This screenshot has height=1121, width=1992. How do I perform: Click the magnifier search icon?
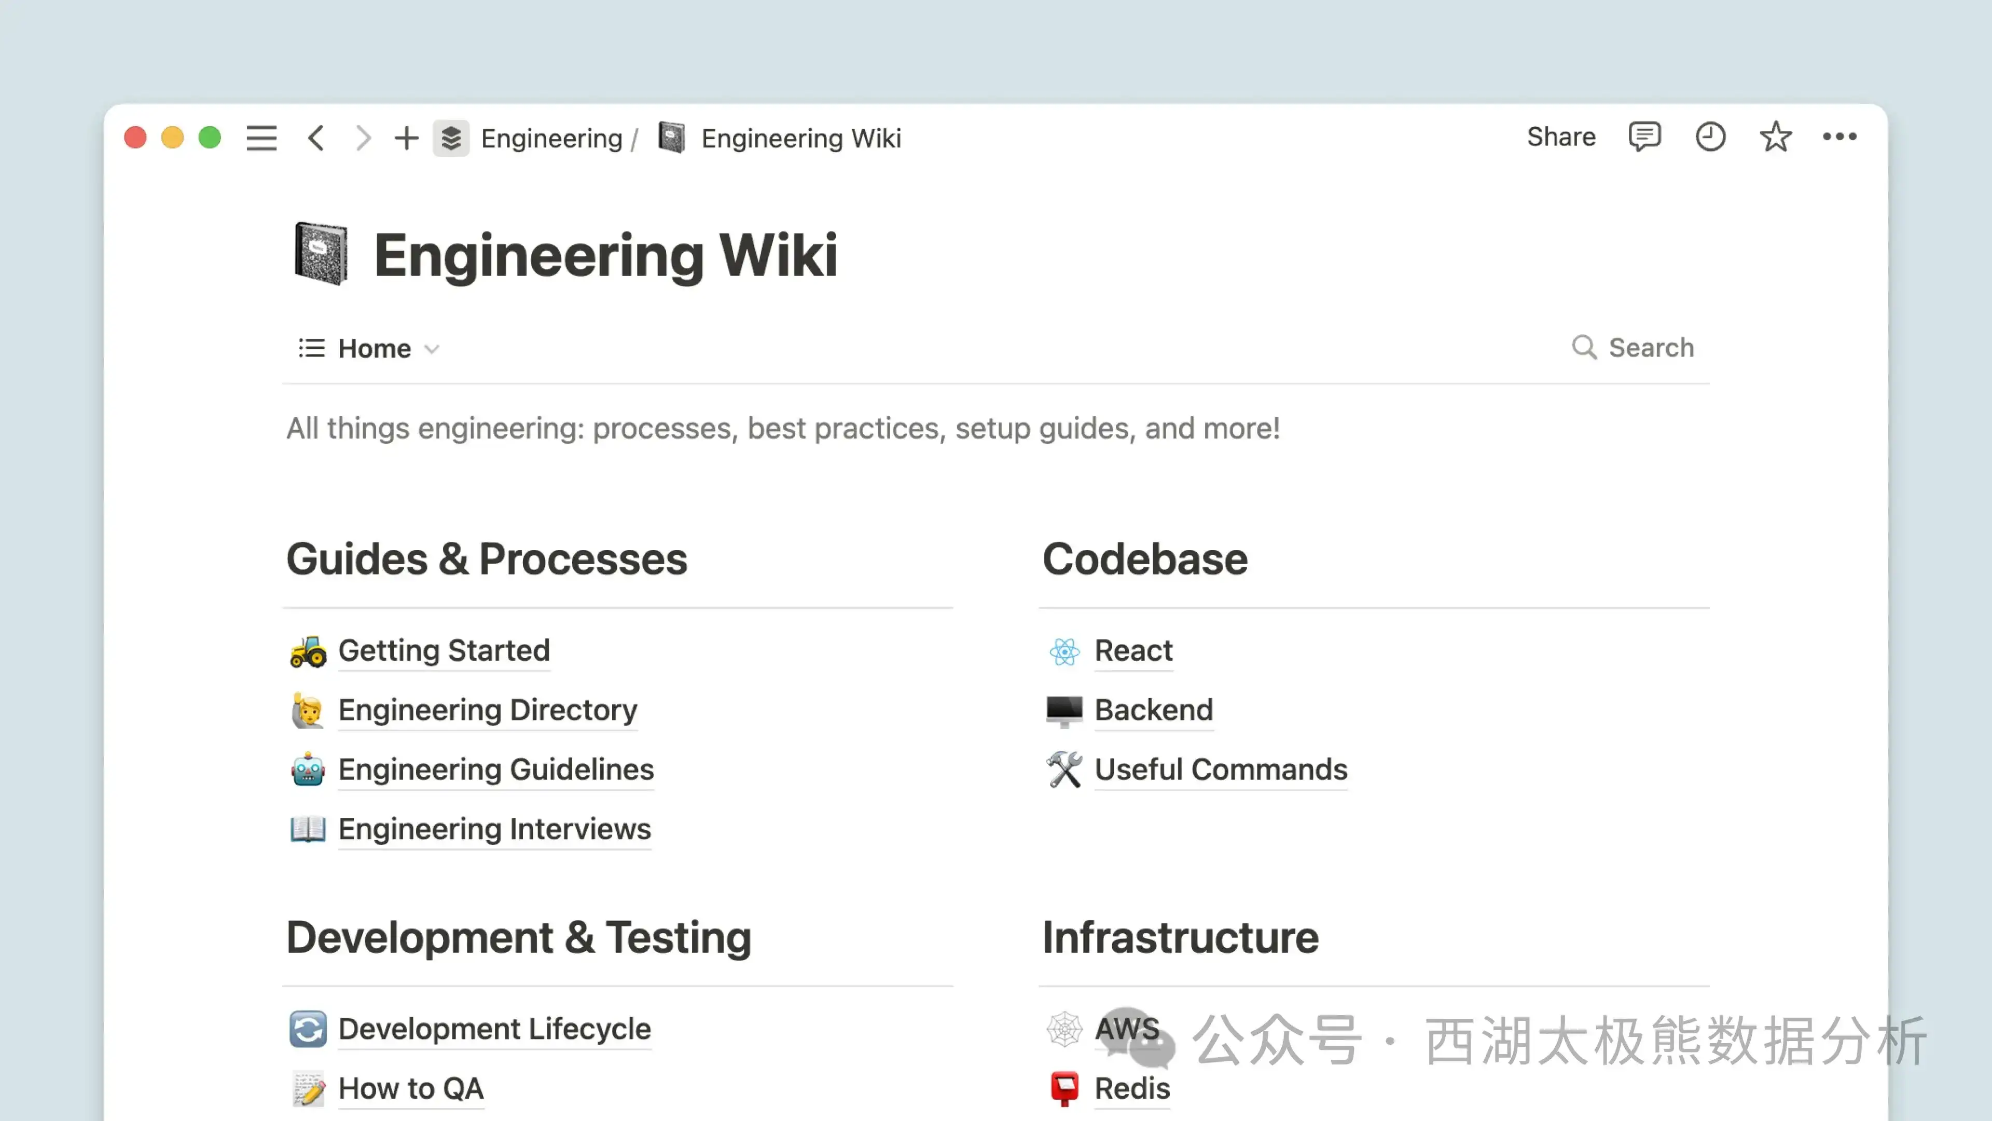[x=1584, y=347]
